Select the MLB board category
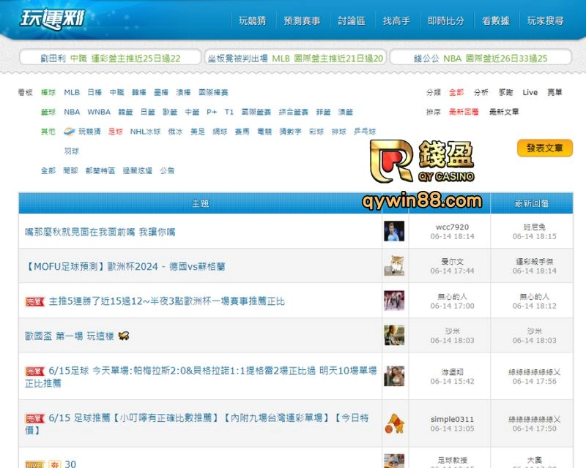The image size is (586, 468). pyautogui.click(x=72, y=93)
